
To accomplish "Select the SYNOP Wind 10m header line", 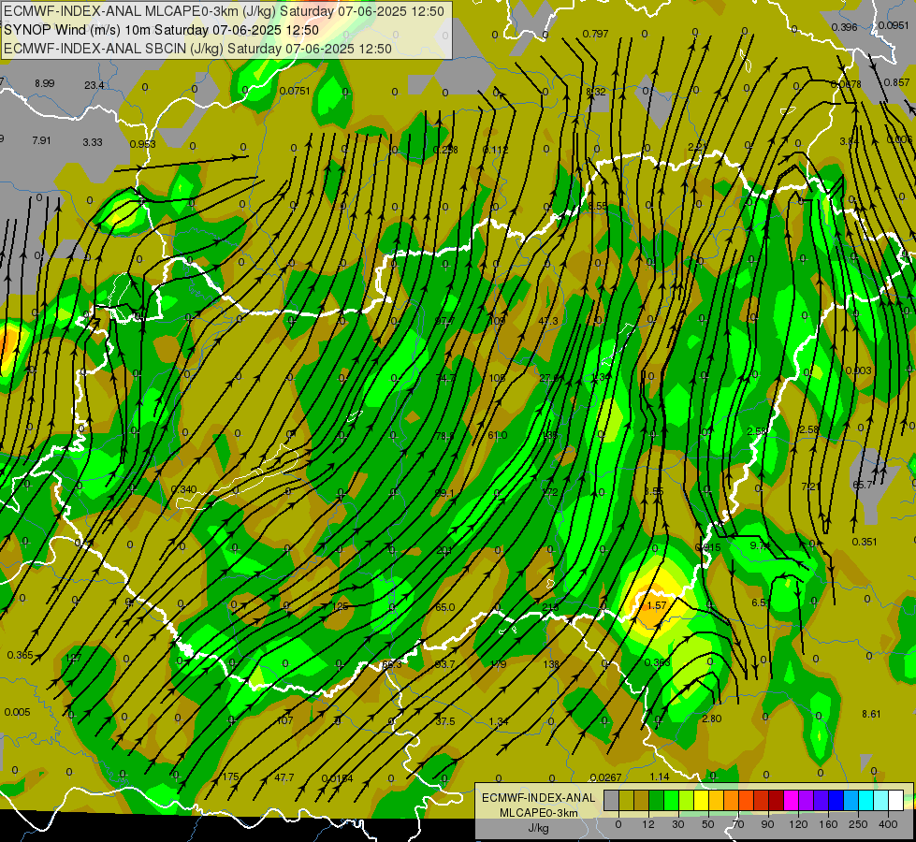I will [161, 30].
